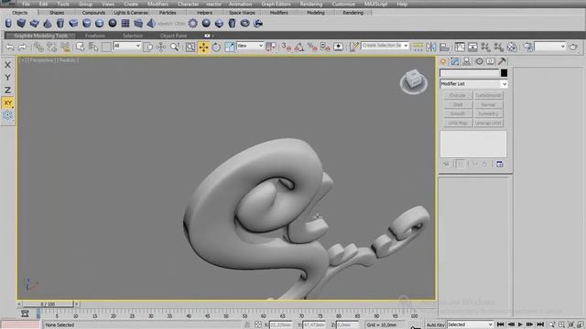Open the Hierarchy command panel tab
The image size is (586, 329).
coord(466,61)
